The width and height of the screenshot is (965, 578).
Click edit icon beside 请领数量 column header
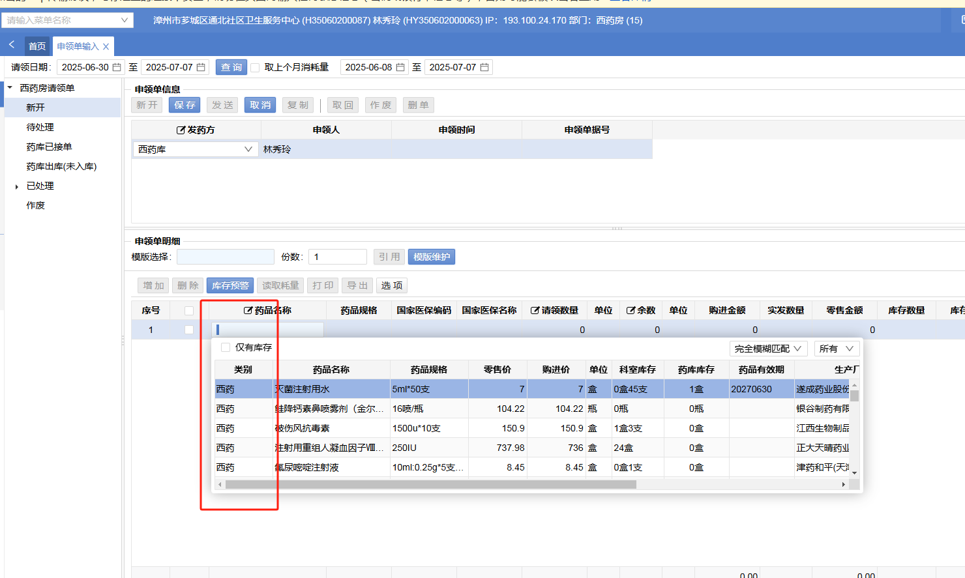click(535, 310)
